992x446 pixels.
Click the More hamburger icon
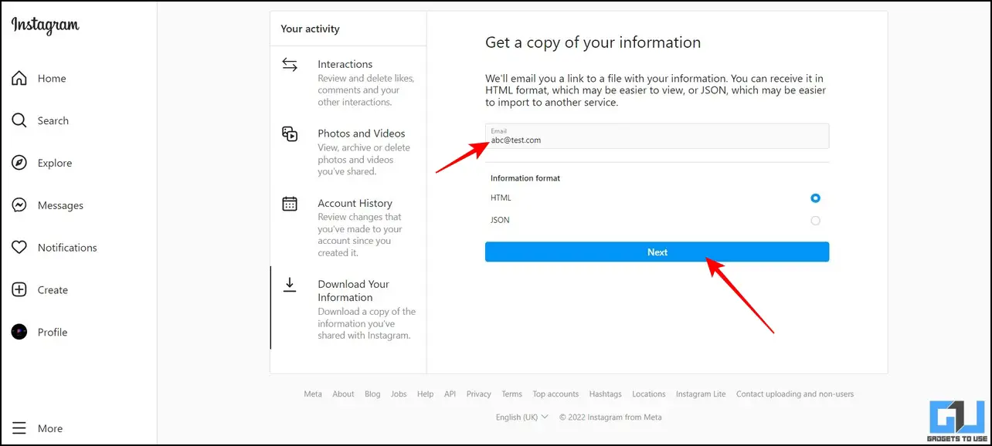(x=19, y=428)
